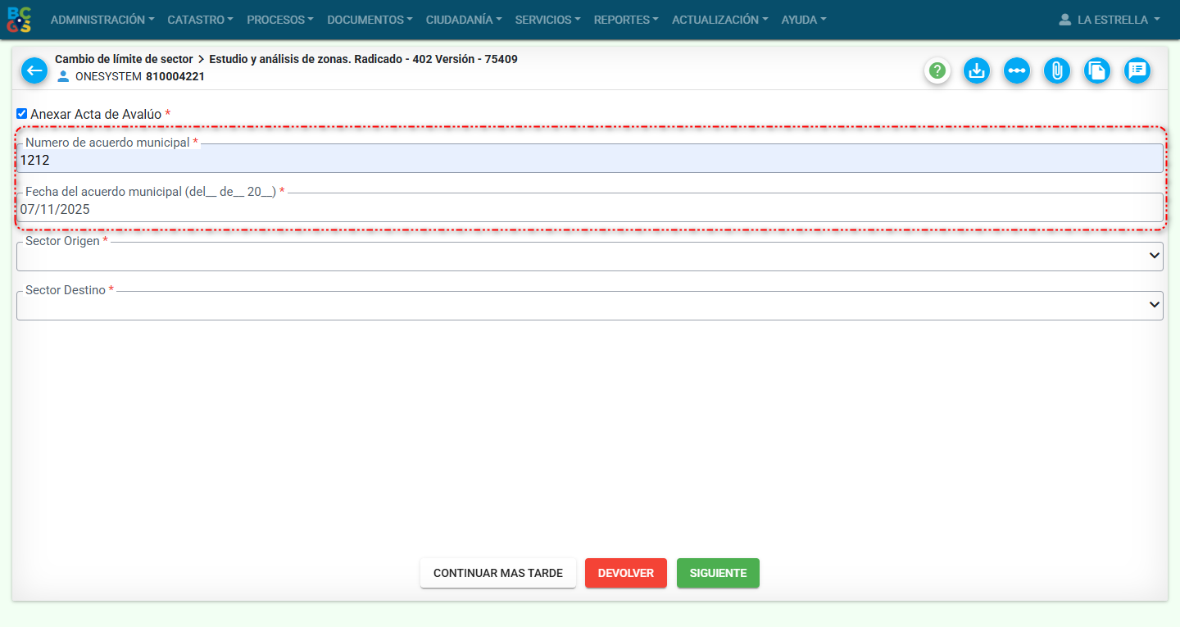
Task: Click the Numero de acuerdo municipal field
Action: (x=589, y=161)
